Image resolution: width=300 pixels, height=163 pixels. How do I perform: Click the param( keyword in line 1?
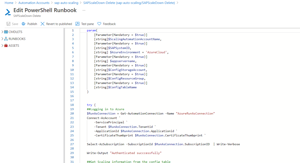92,30
